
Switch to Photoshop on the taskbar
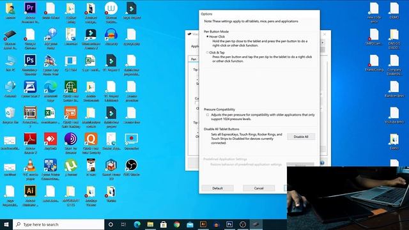tap(229, 224)
